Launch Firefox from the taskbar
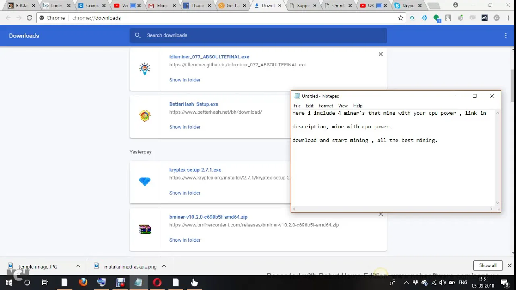516x290 pixels. [x=83, y=282]
